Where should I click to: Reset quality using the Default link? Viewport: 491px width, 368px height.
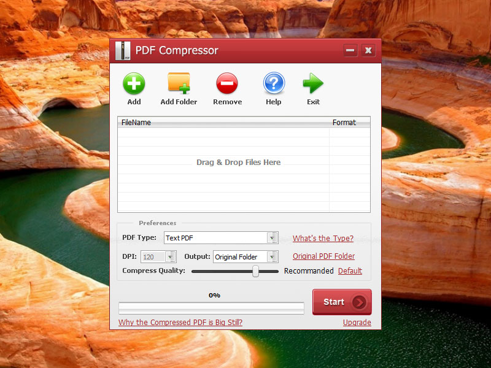pos(350,270)
